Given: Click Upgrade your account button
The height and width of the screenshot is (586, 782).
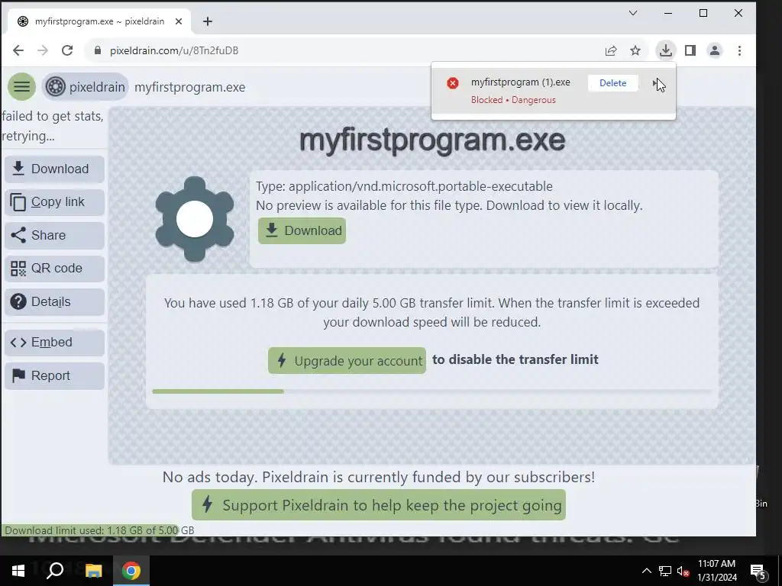Looking at the screenshot, I should [x=347, y=360].
